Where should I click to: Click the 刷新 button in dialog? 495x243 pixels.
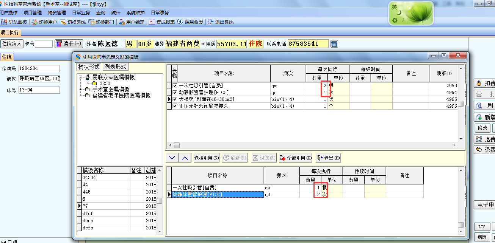coord(234,158)
